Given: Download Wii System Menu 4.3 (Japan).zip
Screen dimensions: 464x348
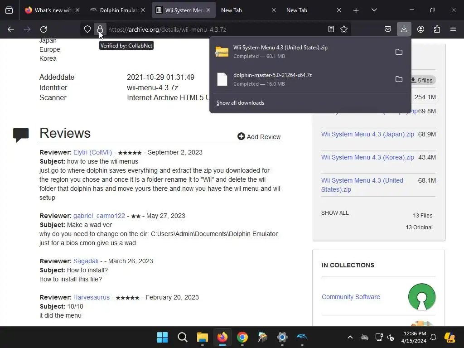Looking at the screenshot, I should [367, 134].
